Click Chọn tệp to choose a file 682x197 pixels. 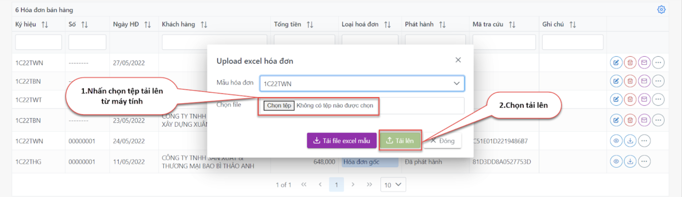pyautogui.click(x=279, y=106)
